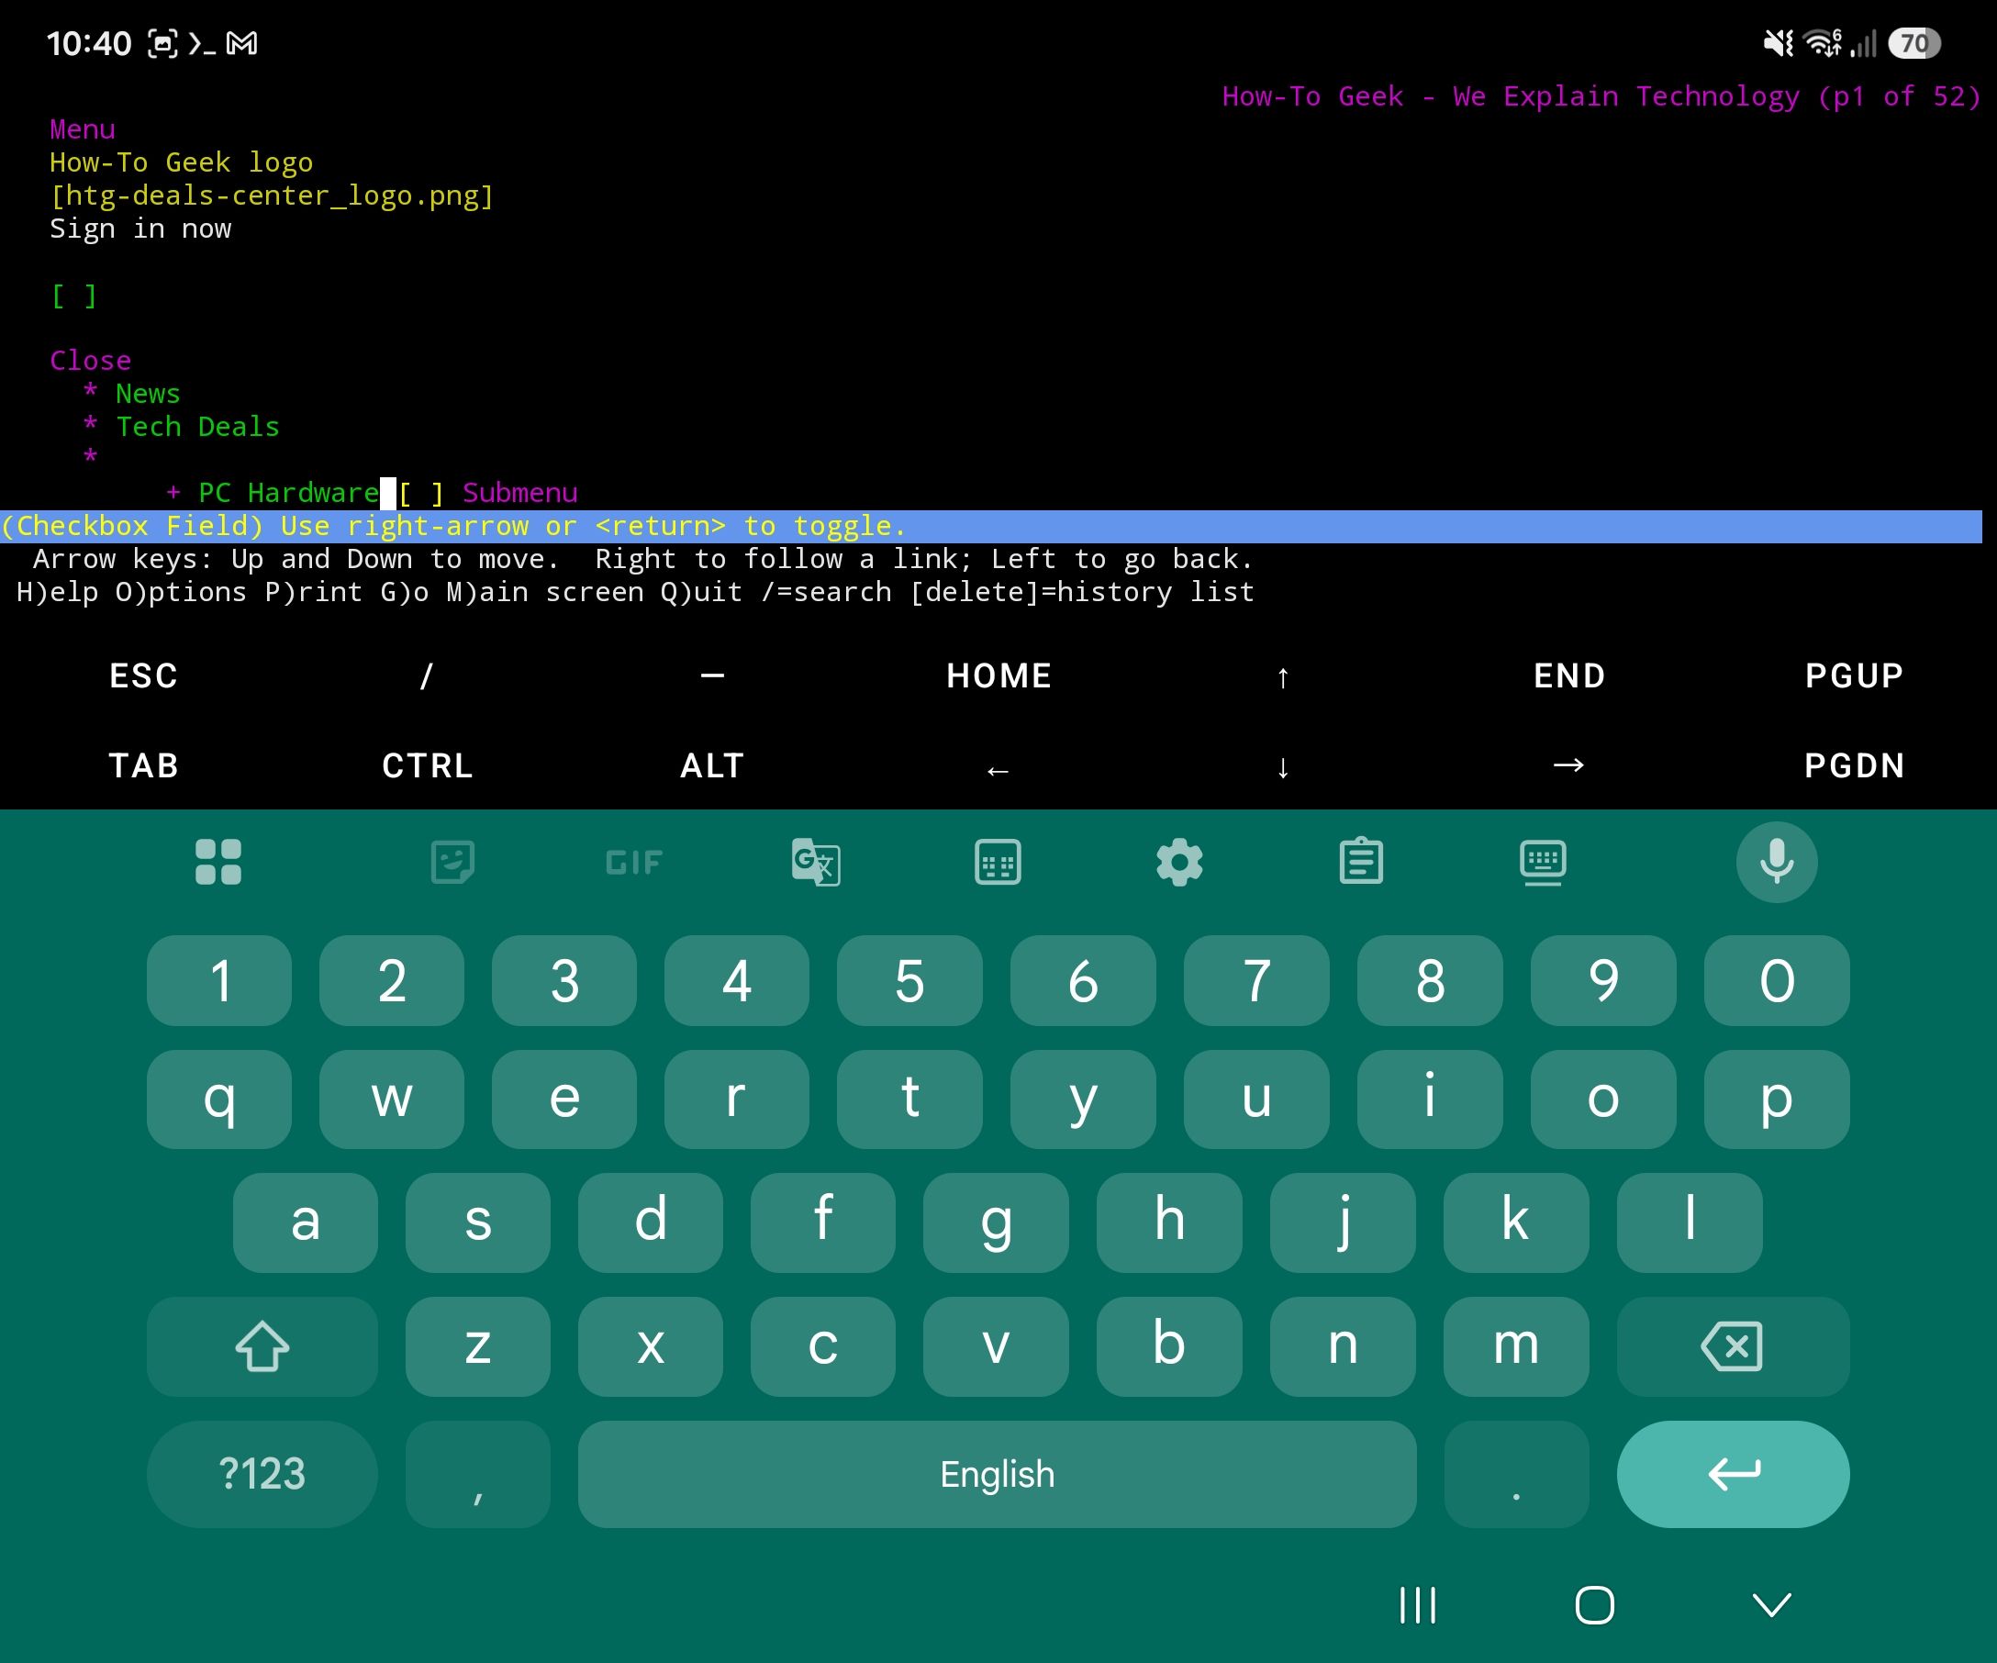Image resolution: width=1997 pixels, height=1663 pixels.
Task: Open the Translate tool
Action: [x=816, y=863]
